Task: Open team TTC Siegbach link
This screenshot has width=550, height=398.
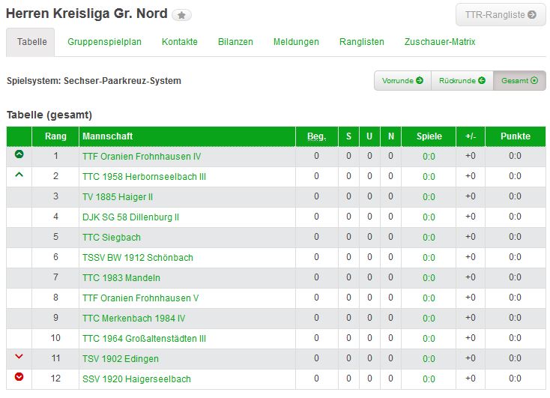Action: (x=112, y=238)
